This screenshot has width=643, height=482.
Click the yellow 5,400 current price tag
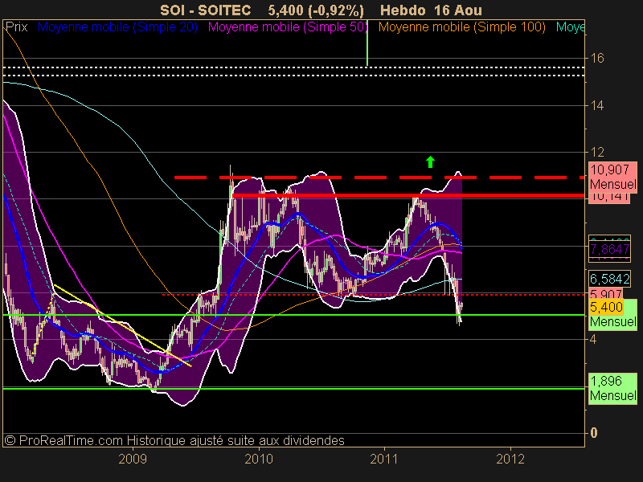tap(607, 307)
